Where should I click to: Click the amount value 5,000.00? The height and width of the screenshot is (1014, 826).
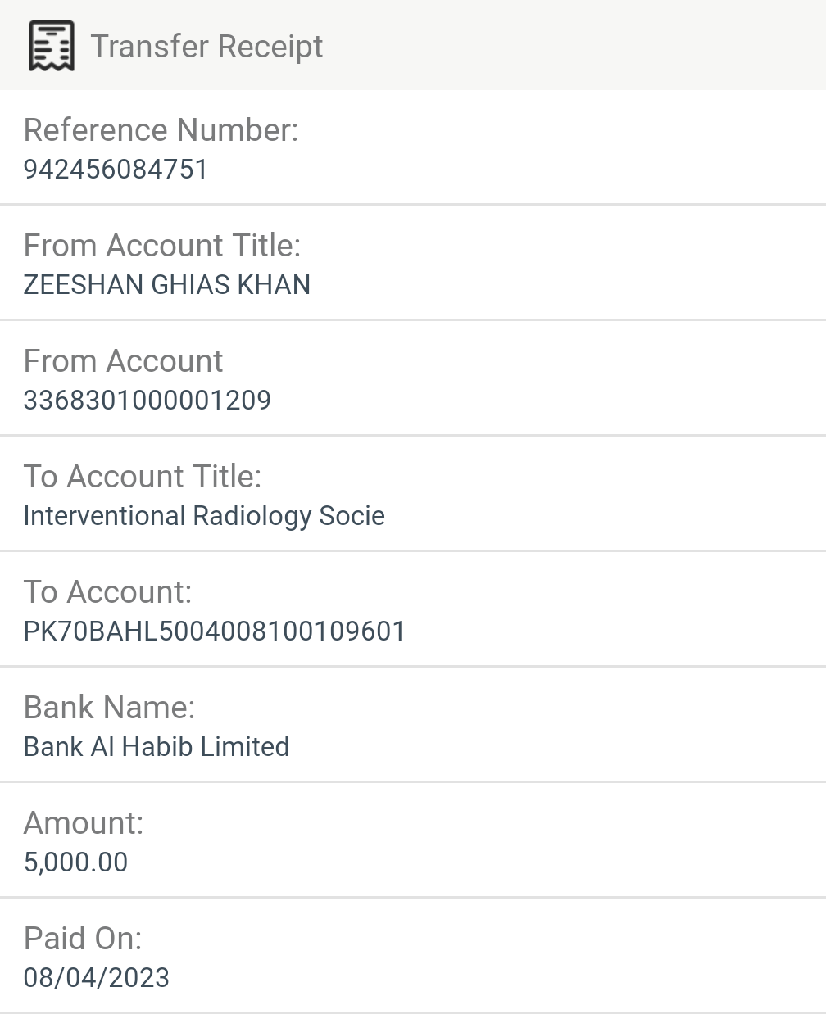point(75,862)
